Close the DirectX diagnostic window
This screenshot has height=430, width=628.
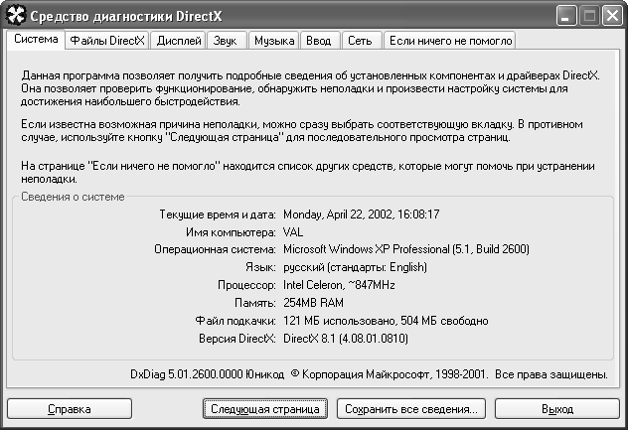pyautogui.click(x=612, y=16)
